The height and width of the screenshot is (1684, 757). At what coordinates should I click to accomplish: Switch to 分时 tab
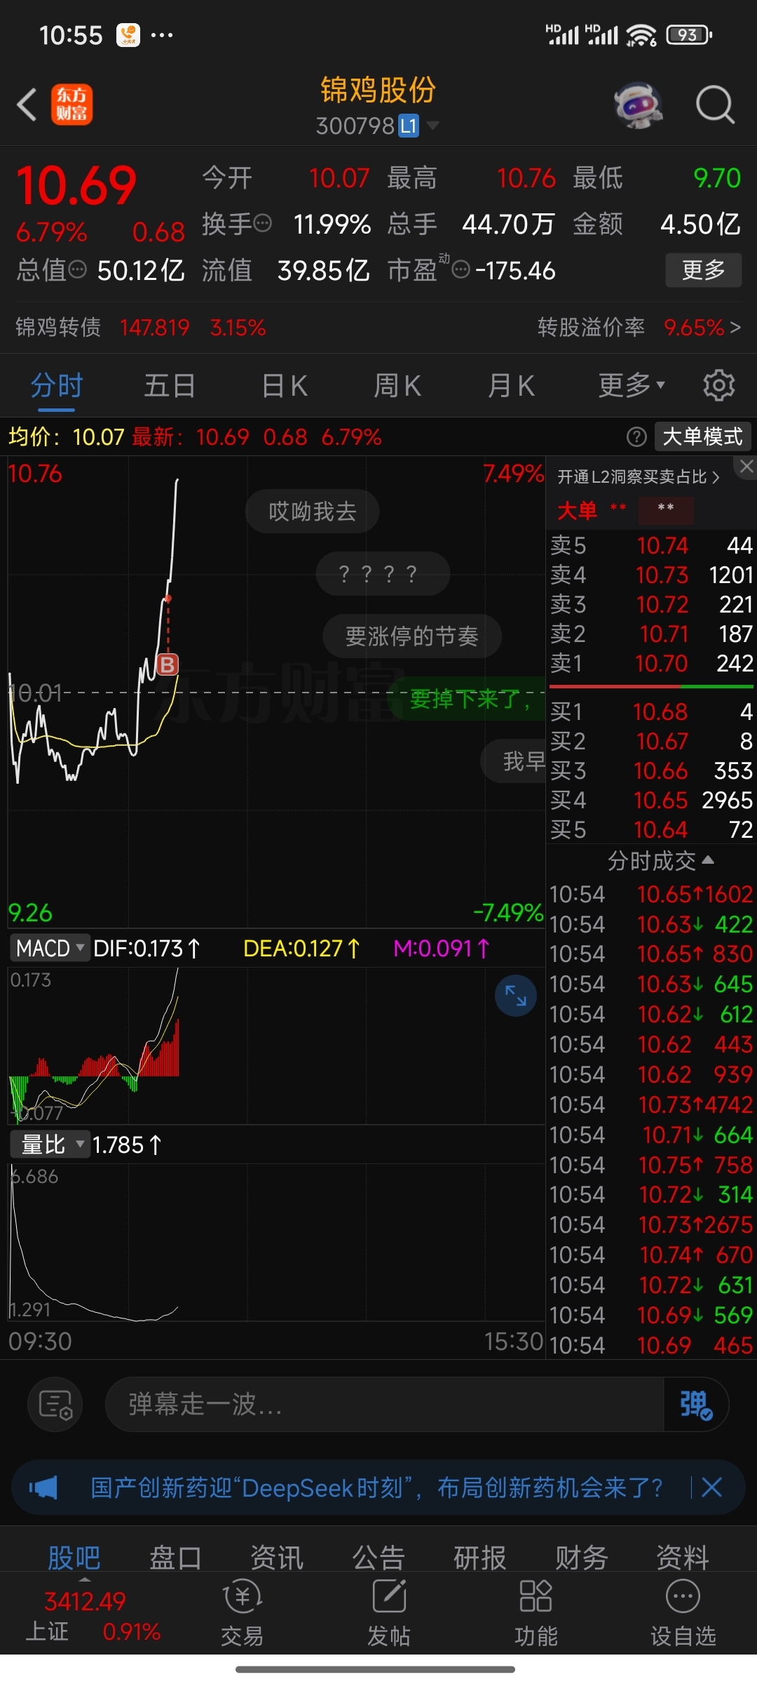pos(57,385)
